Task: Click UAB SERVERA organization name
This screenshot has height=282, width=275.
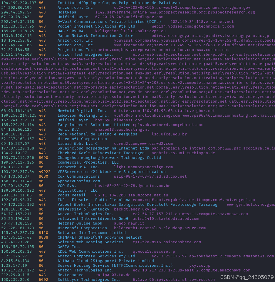Action: (x=71, y=31)
